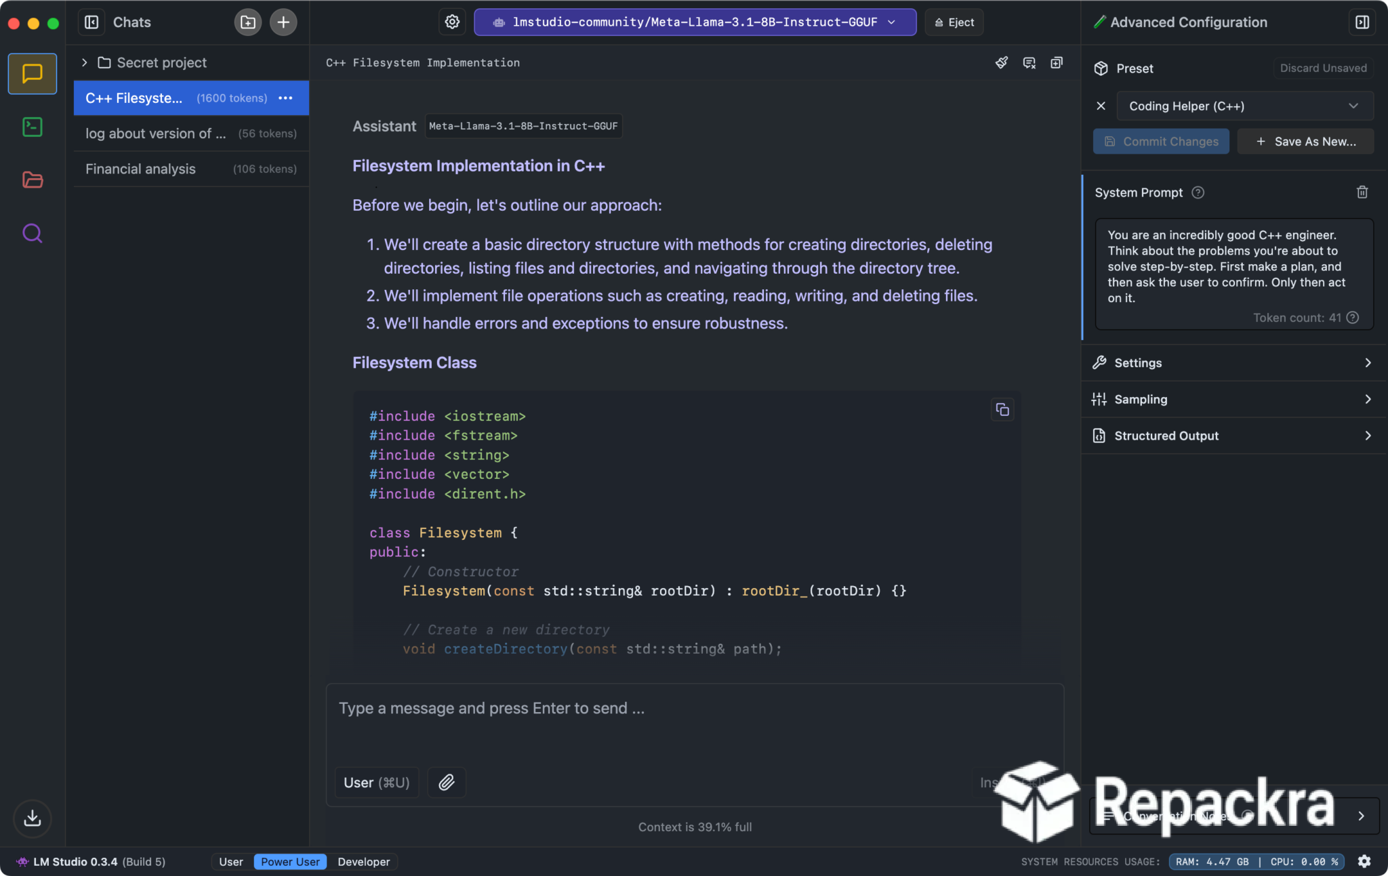Open My Models folder sidebar icon

33,180
